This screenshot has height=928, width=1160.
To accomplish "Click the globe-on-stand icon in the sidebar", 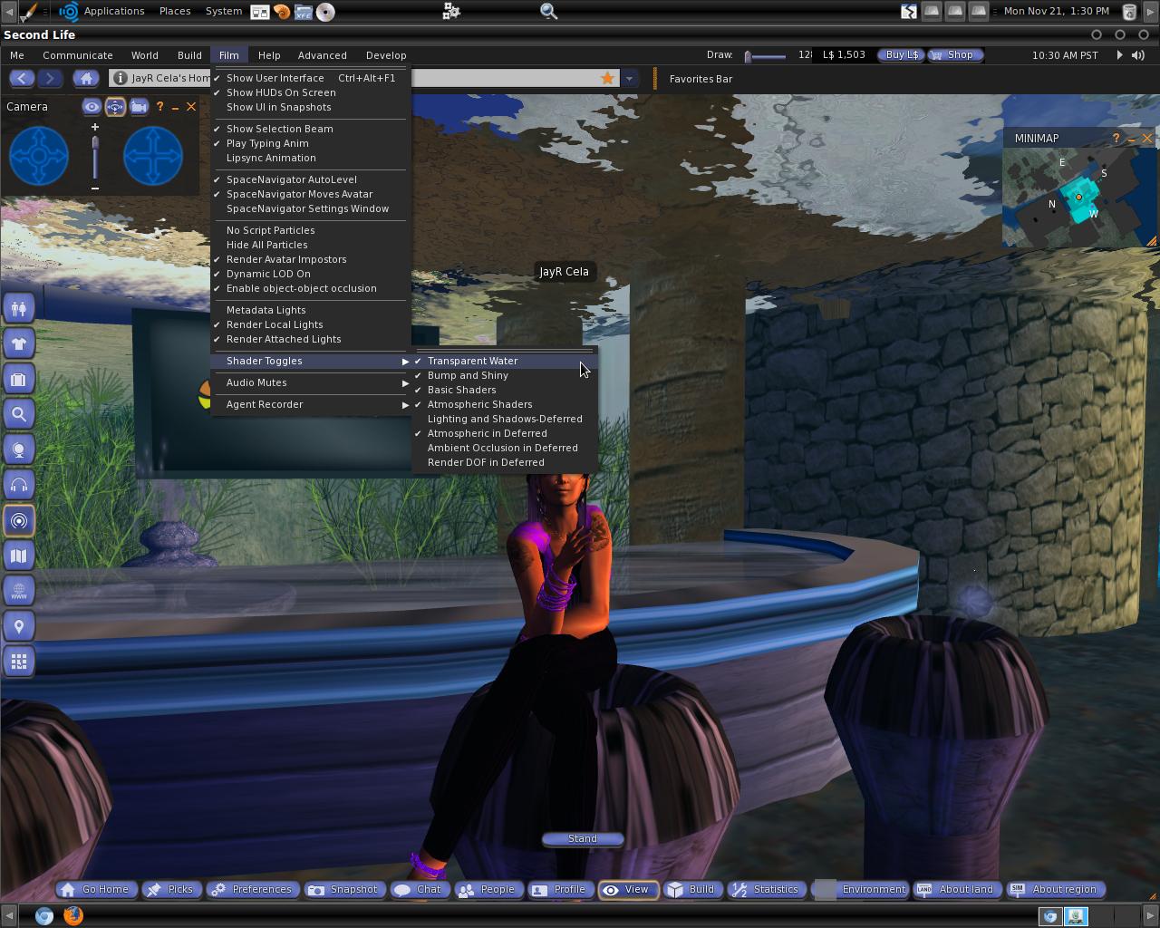I will [x=18, y=449].
